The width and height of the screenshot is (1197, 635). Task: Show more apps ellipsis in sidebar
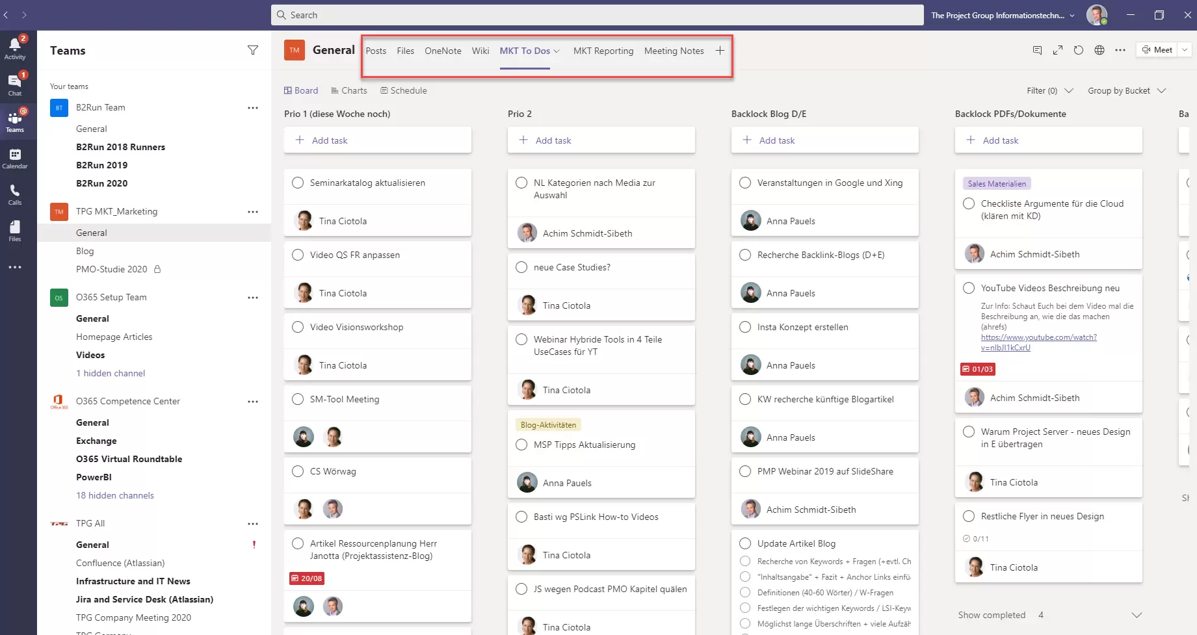15,267
